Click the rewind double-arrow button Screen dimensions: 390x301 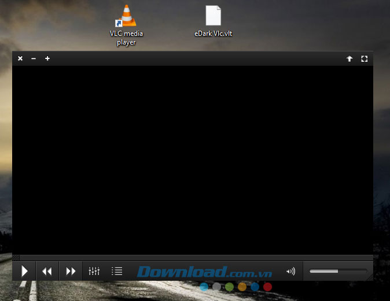(x=47, y=271)
